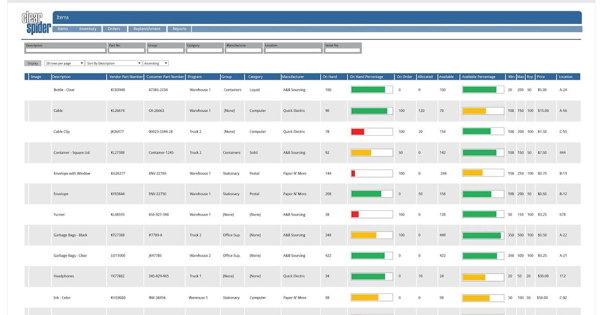
Task: Select the Items tab in navigation
Action: [62, 28]
